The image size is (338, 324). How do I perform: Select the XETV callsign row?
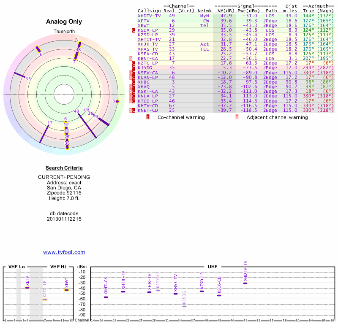[x=144, y=21]
